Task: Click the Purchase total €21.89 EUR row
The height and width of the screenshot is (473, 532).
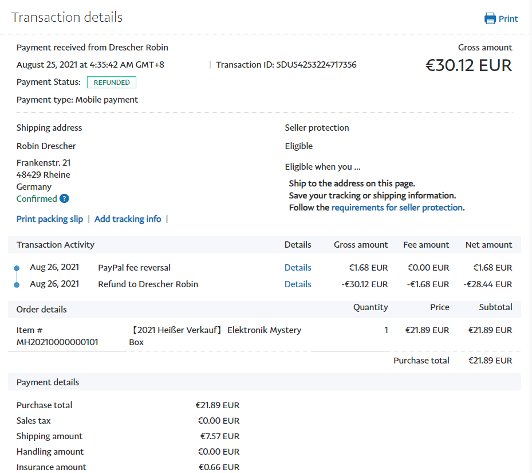Action: coord(452,361)
